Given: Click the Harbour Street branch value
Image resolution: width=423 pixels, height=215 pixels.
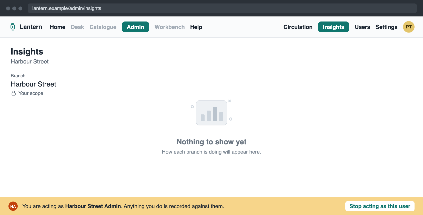Looking at the screenshot, I should tap(33, 84).
